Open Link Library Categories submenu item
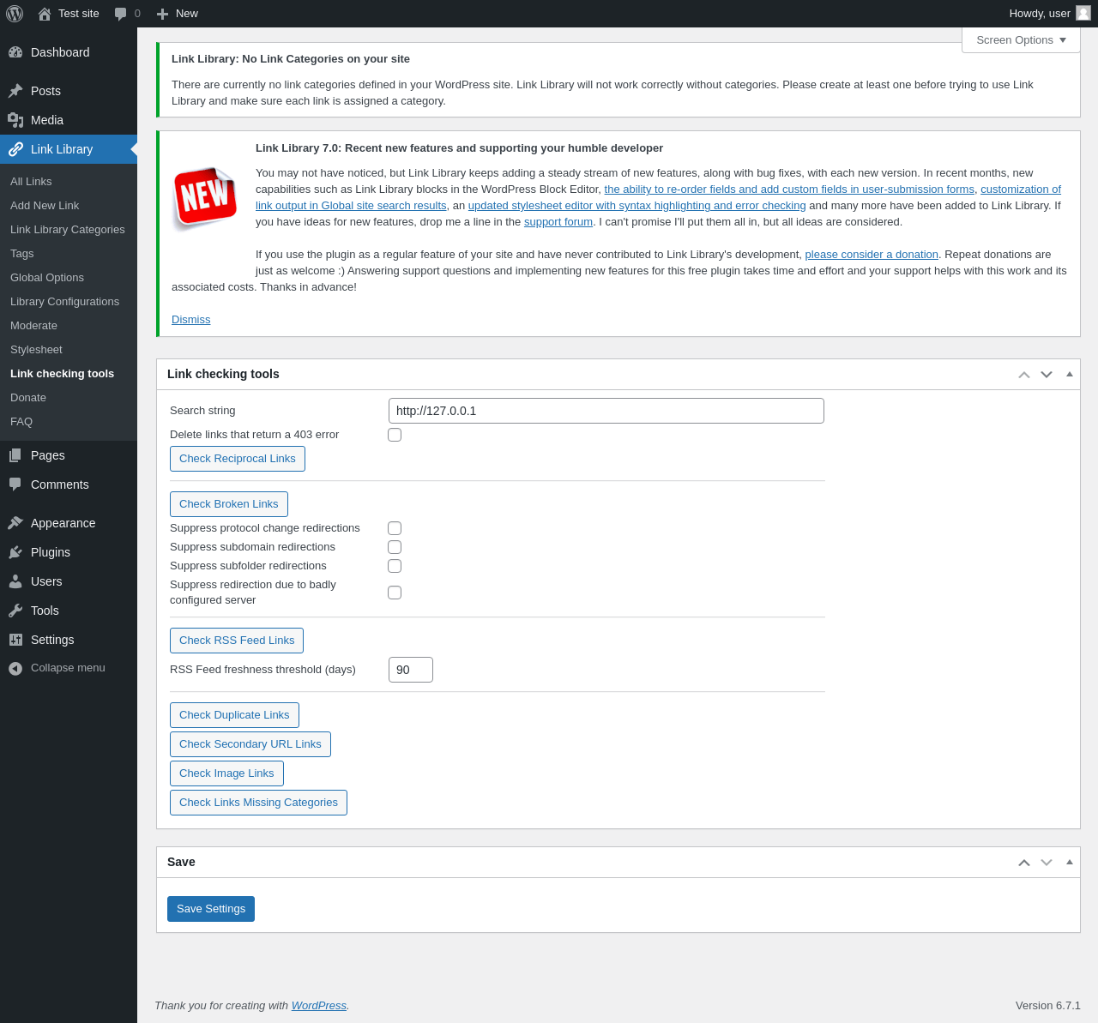1098x1023 pixels. 69,230
